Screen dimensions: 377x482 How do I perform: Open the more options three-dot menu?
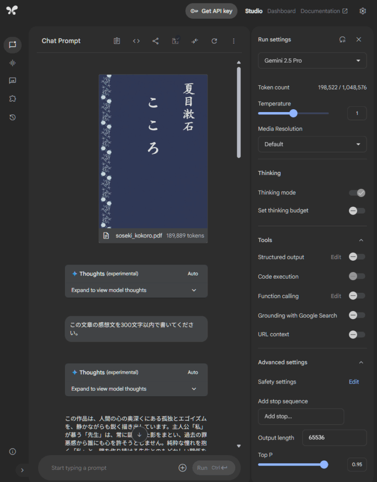[x=233, y=41]
